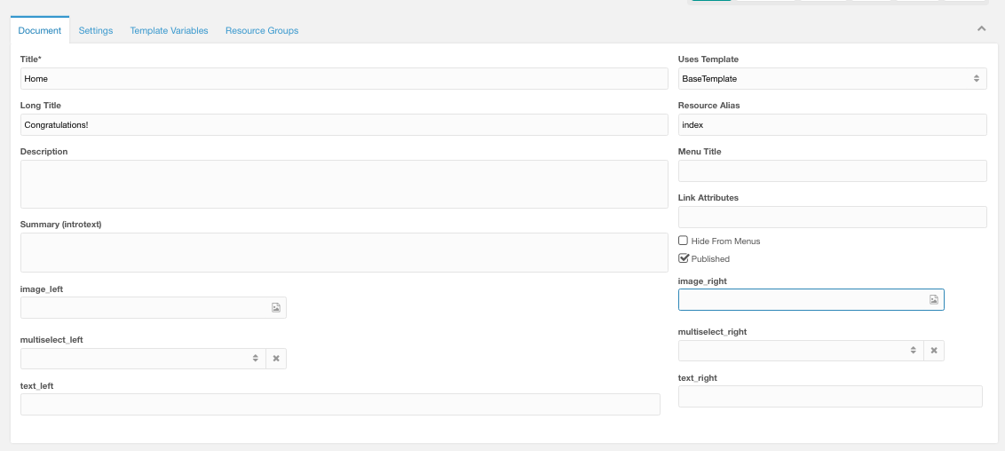
Task: Open the Template Variables tab
Action: click(x=170, y=31)
